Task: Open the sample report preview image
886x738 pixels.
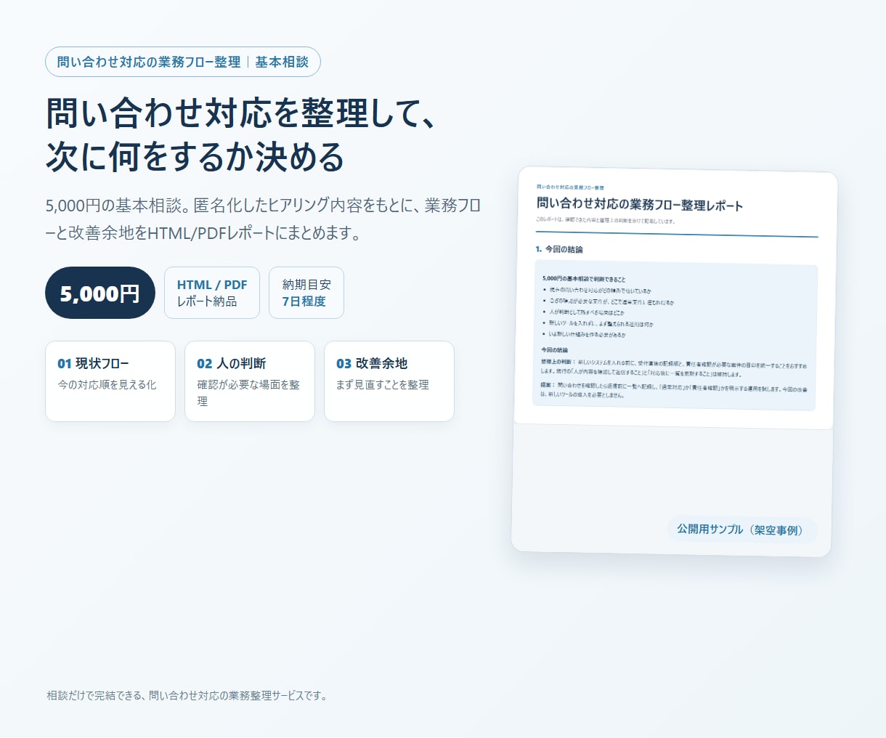Action: coord(674,299)
